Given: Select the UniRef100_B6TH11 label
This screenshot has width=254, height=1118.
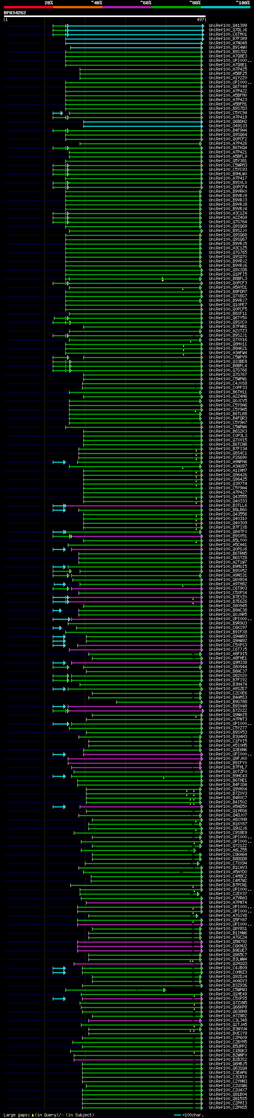Looking at the screenshot, I should [x=228, y=392].
